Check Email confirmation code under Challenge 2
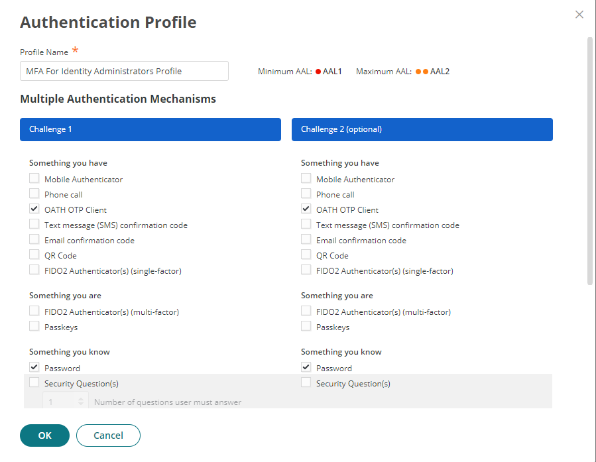 (306, 239)
